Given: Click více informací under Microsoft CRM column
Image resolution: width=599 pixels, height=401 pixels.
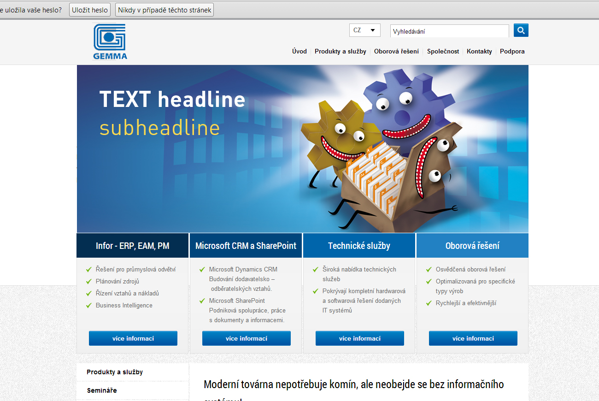Looking at the screenshot, I should [246, 338].
